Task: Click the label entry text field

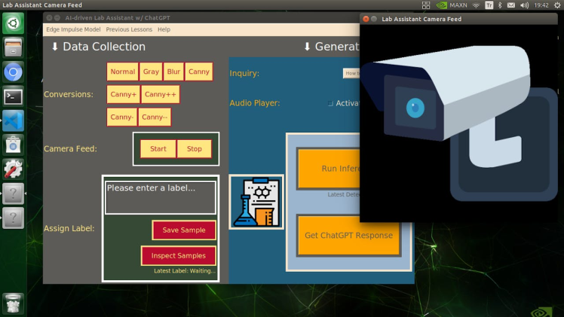Action: click(160, 197)
